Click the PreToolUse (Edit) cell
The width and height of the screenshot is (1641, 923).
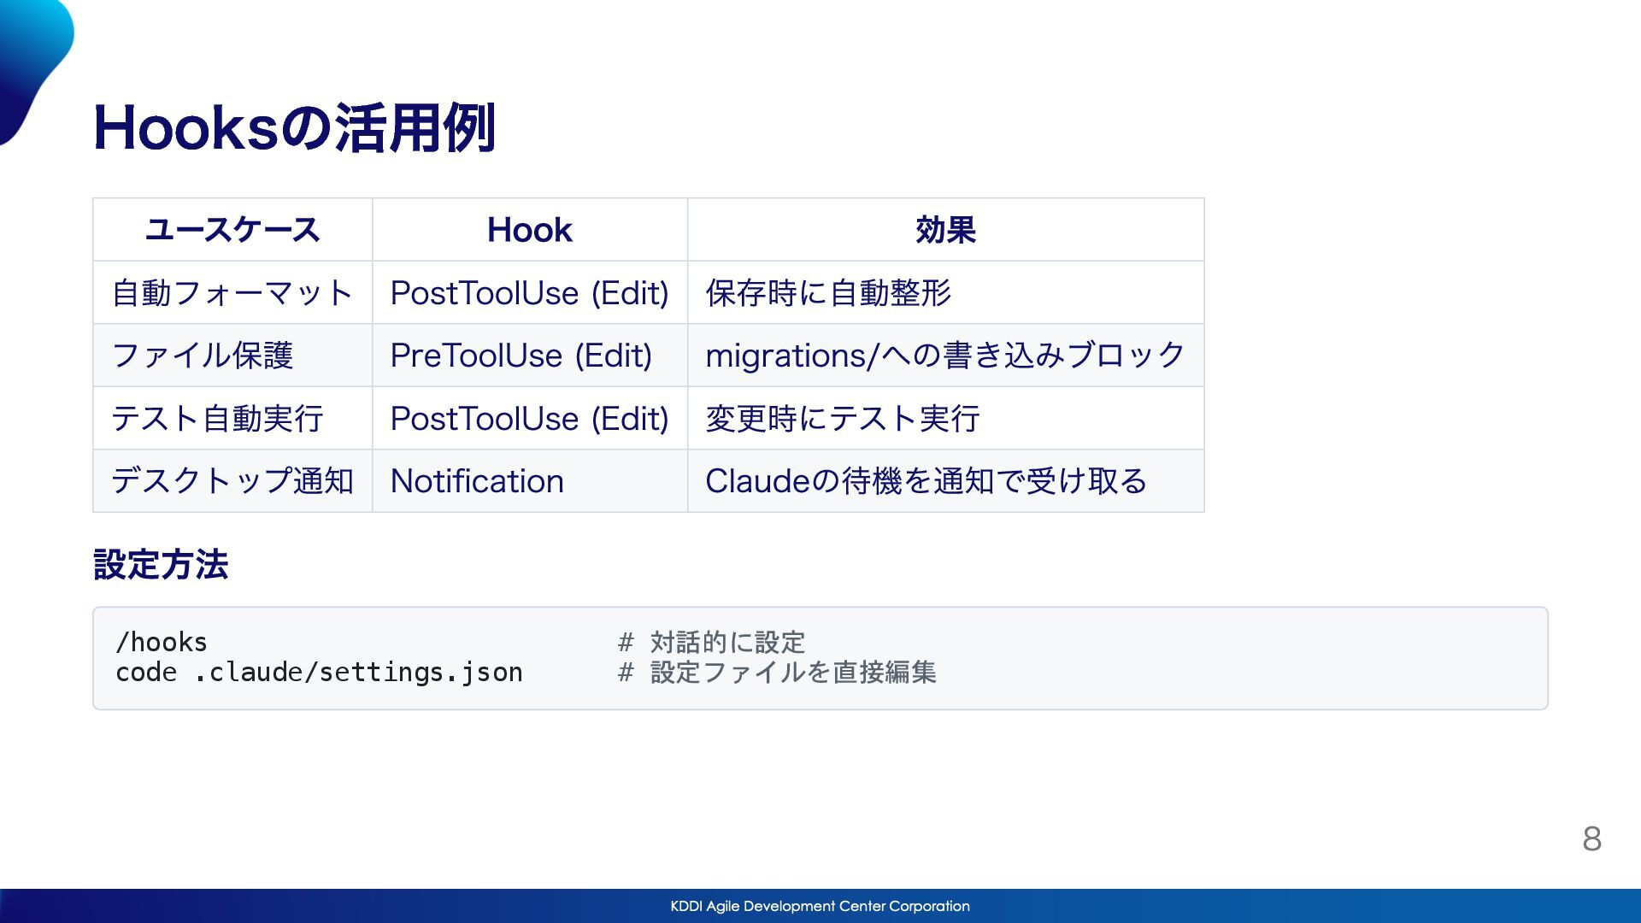pyautogui.click(x=521, y=356)
